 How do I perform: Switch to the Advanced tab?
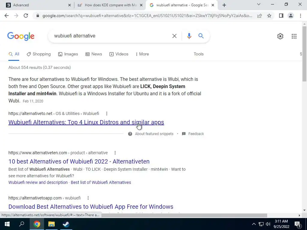click(37, 5)
